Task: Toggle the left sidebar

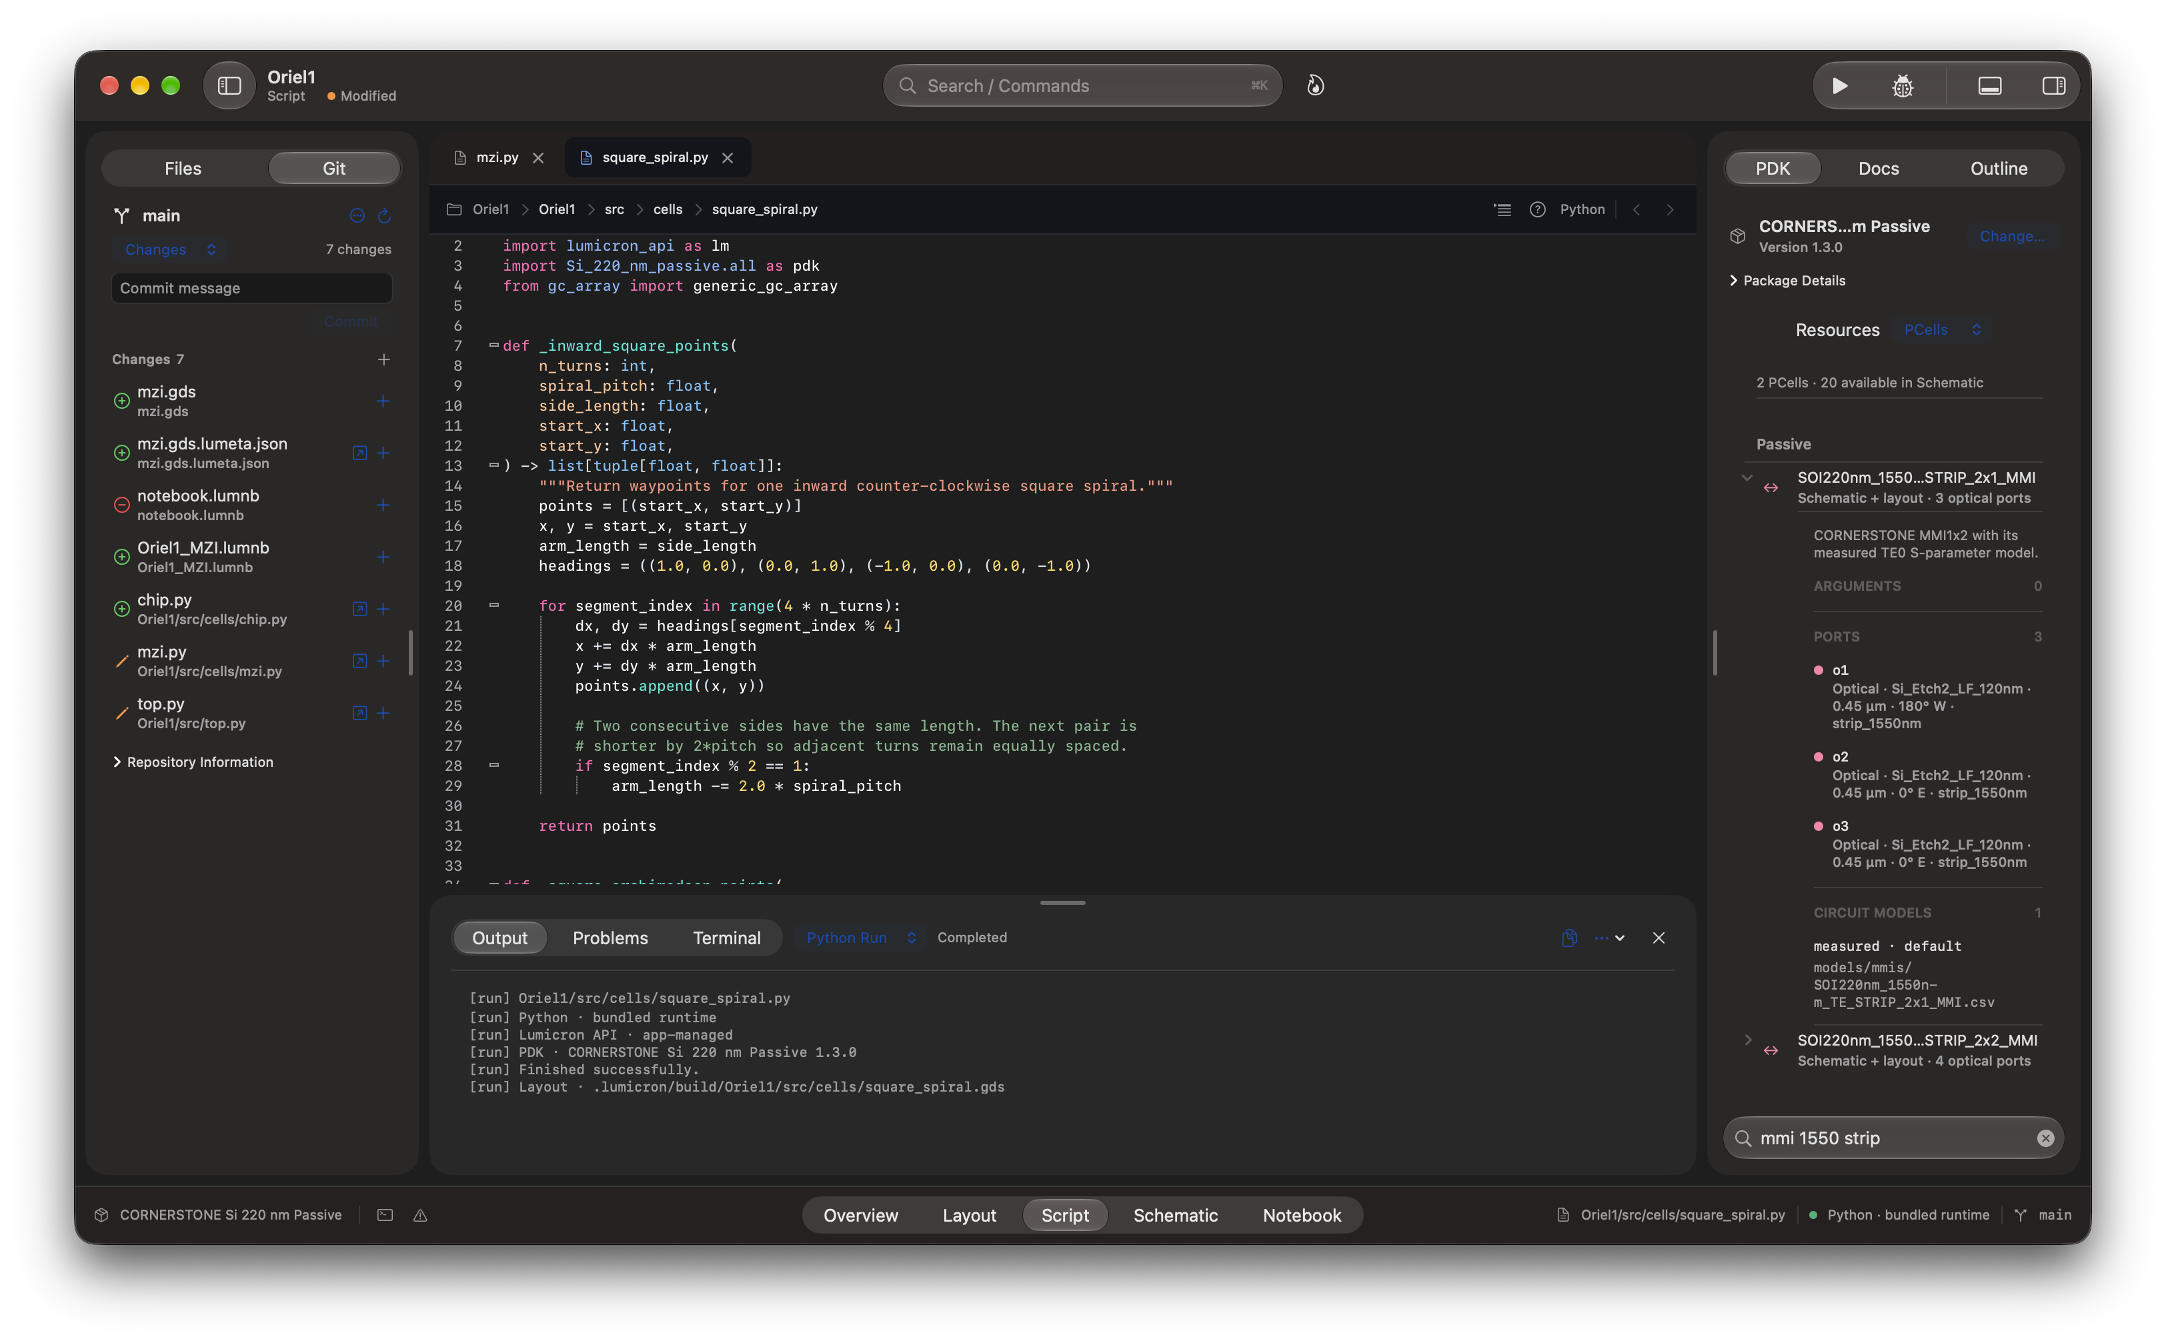Action: point(229,85)
